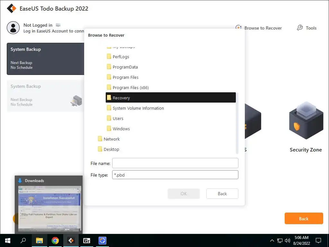
Task: Select the dark System Backup card
Action: 46,59
